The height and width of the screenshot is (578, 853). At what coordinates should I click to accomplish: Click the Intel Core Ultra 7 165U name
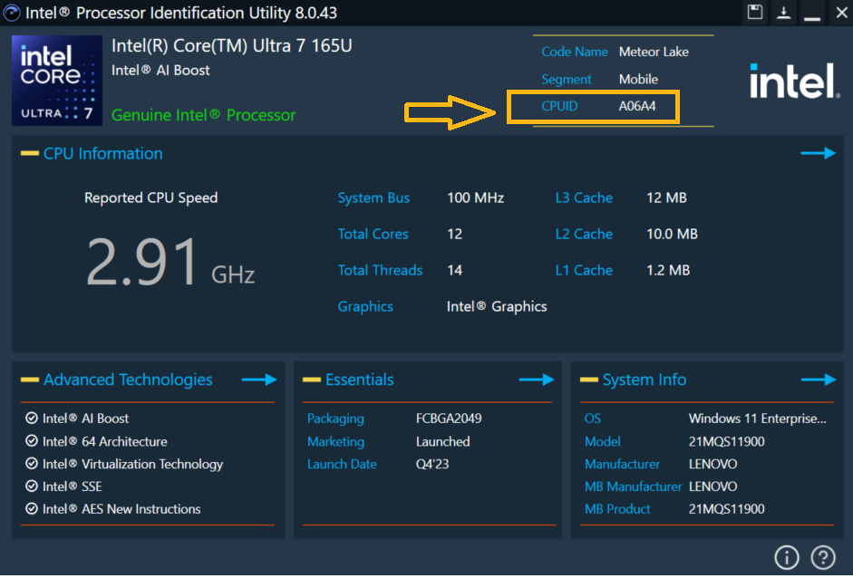tap(232, 45)
